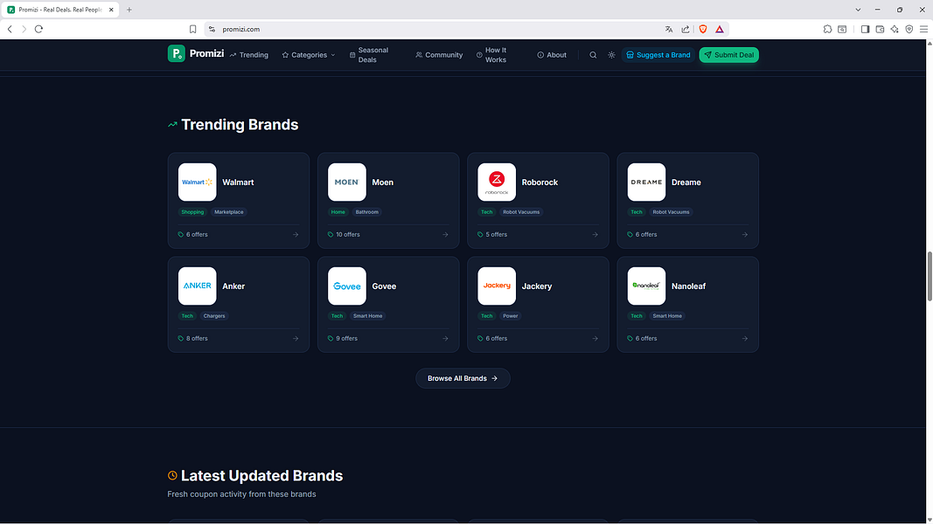Image resolution: width=933 pixels, height=524 pixels.
Task: Click the arrow on Jackery card
Action: tap(595, 339)
